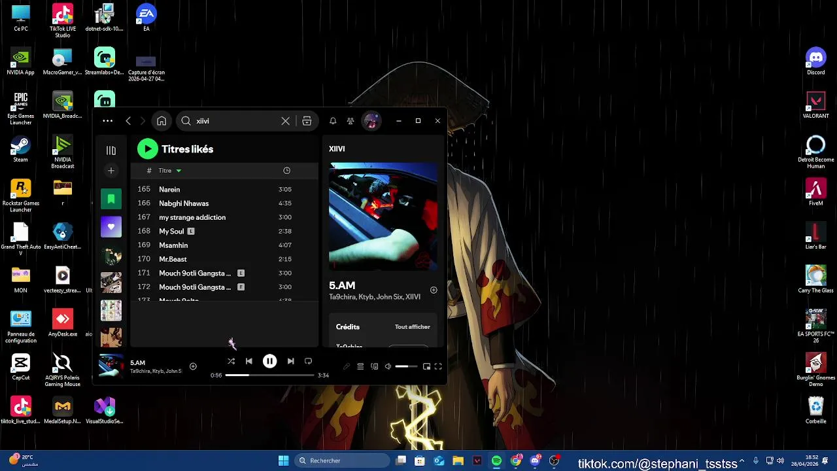Open the Corbeille recycle bin icon

point(815,410)
